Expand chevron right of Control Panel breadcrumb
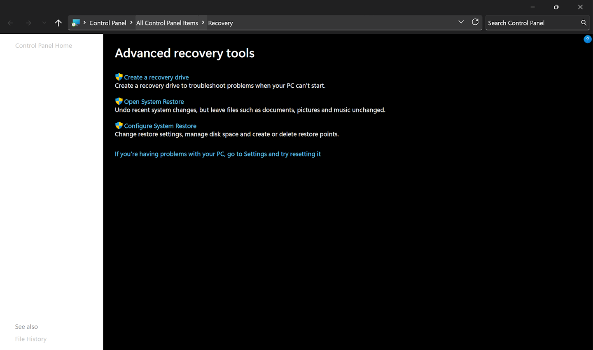593x350 pixels. click(131, 23)
